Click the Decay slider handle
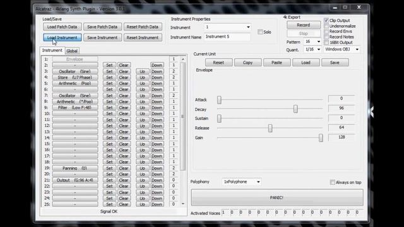Screen dimensions: 404x227 295,109
